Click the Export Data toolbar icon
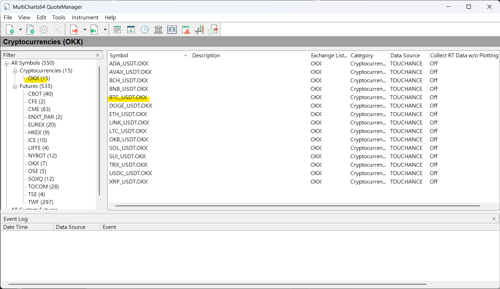This screenshot has height=289, width=500. coord(74,30)
